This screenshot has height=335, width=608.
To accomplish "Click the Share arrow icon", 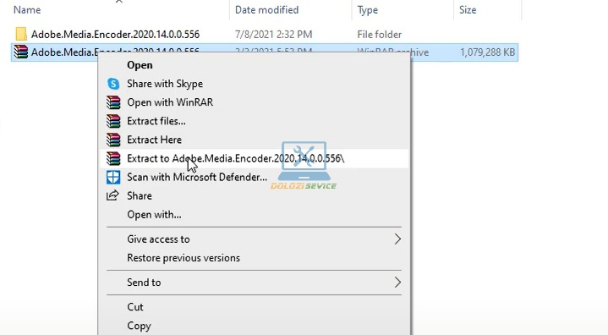I will tap(112, 195).
